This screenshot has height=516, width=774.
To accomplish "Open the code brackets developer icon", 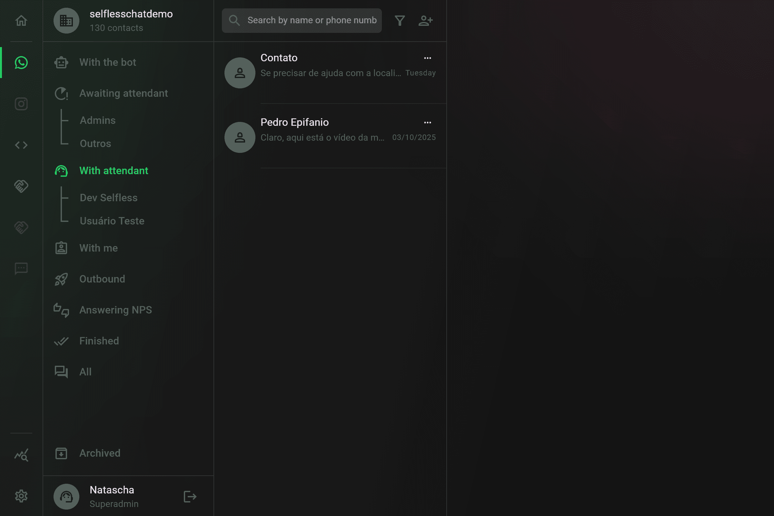I will click(x=21, y=145).
